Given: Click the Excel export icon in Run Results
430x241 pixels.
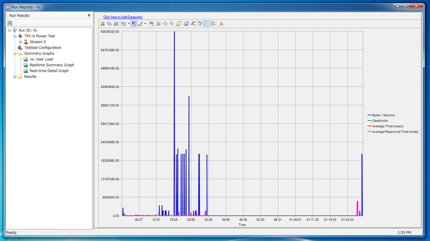Looking at the screenshot, I should [x=10, y=23].
